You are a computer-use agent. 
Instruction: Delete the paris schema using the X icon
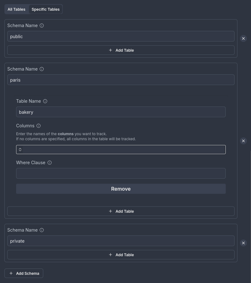[x=243, y=141]
